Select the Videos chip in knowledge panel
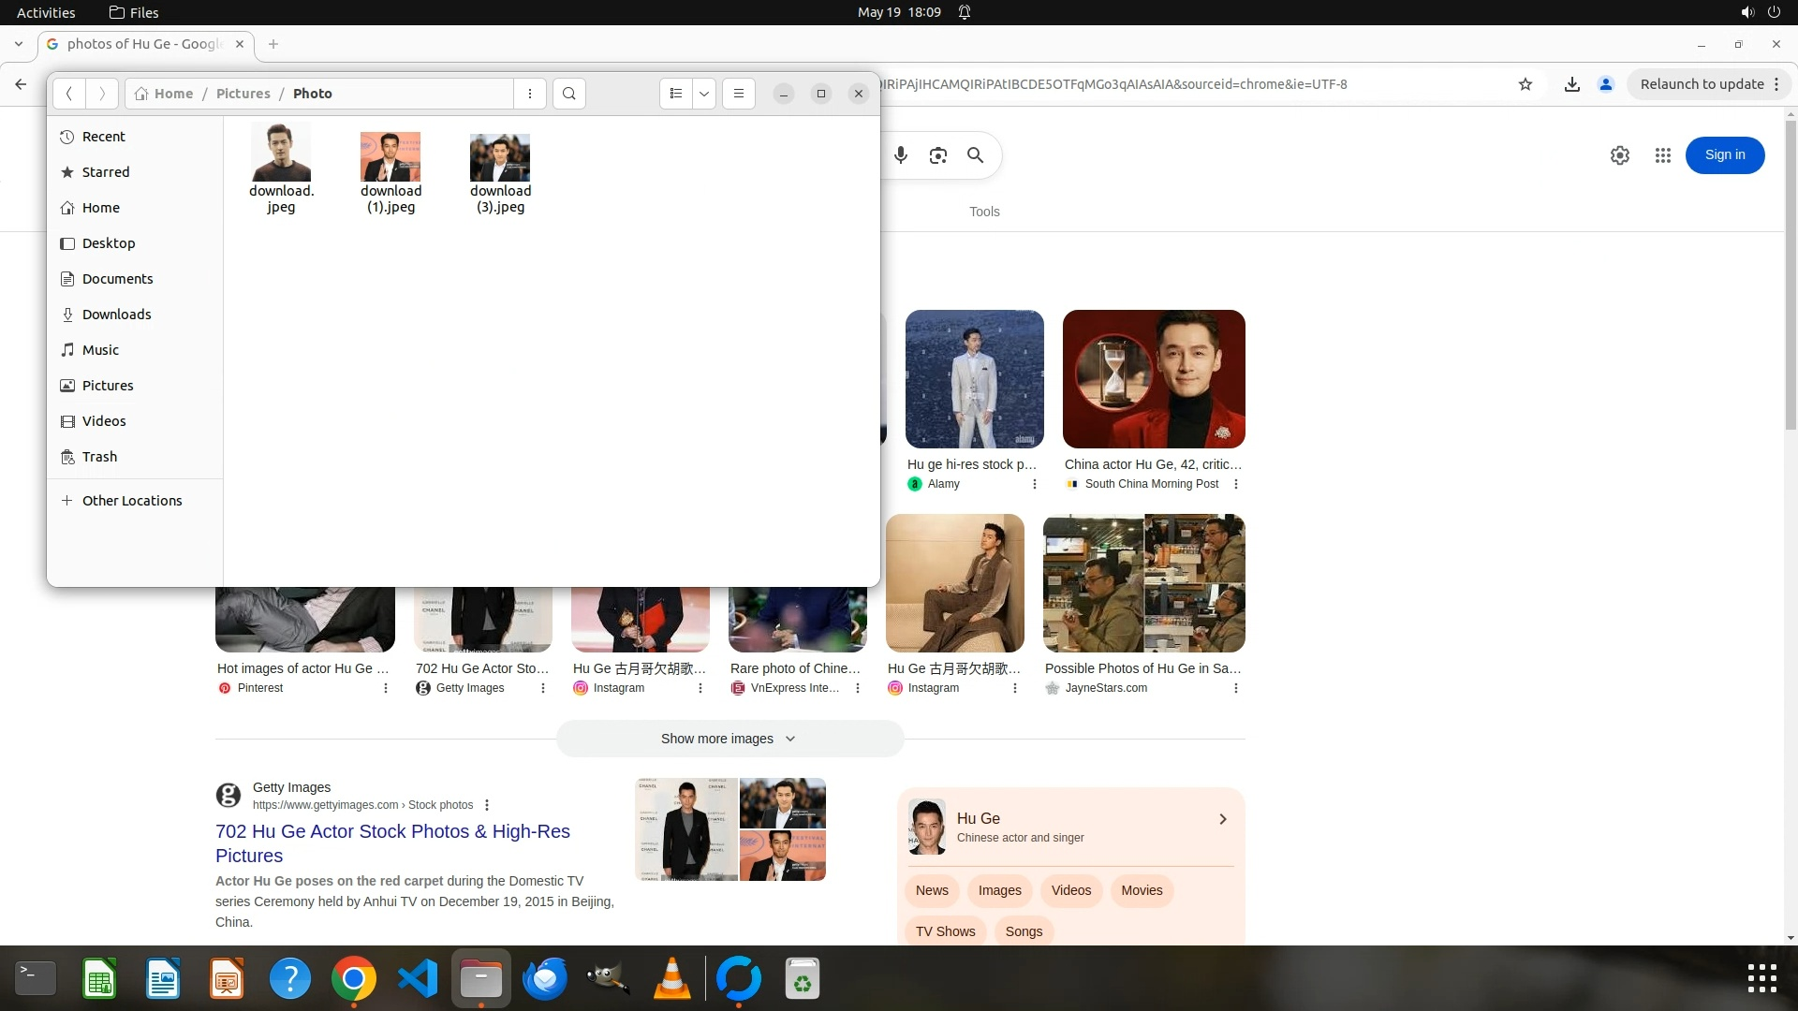Screen dimensions: 1798x1011 [1070, 890]
